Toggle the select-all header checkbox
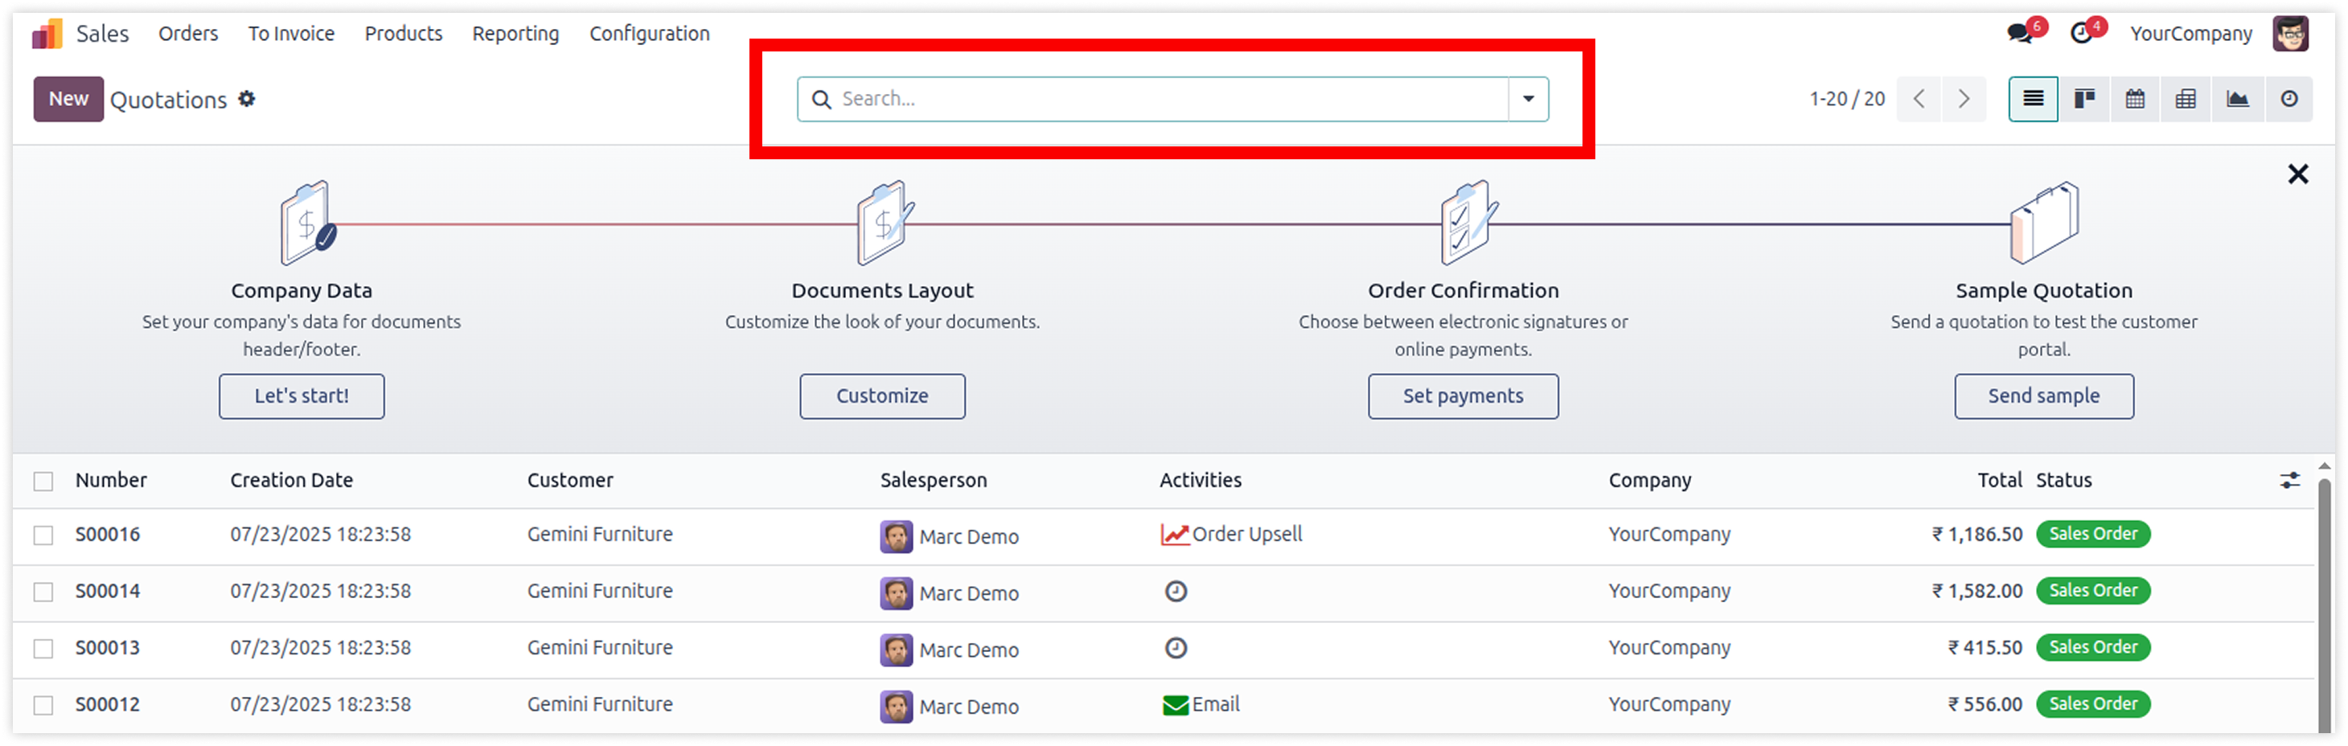Screen dimensions: 2348x746 [43, 481]
